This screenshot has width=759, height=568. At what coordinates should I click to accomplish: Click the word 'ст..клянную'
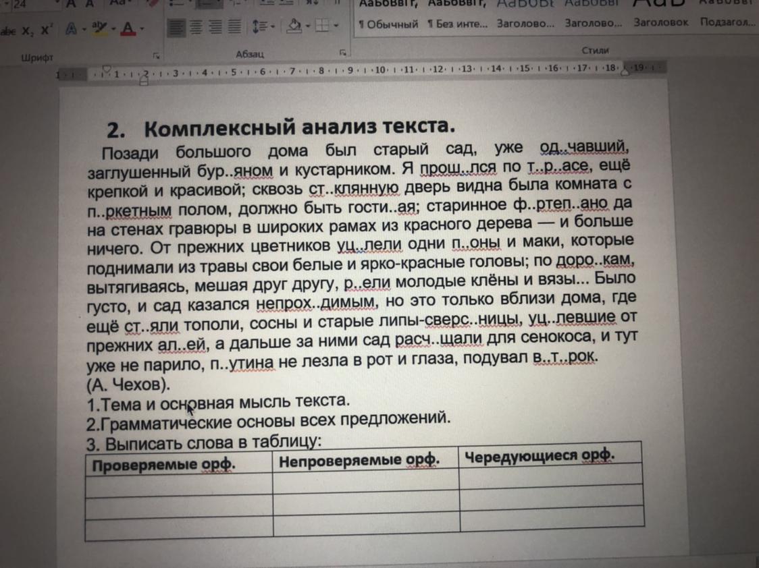click(354, 187)
